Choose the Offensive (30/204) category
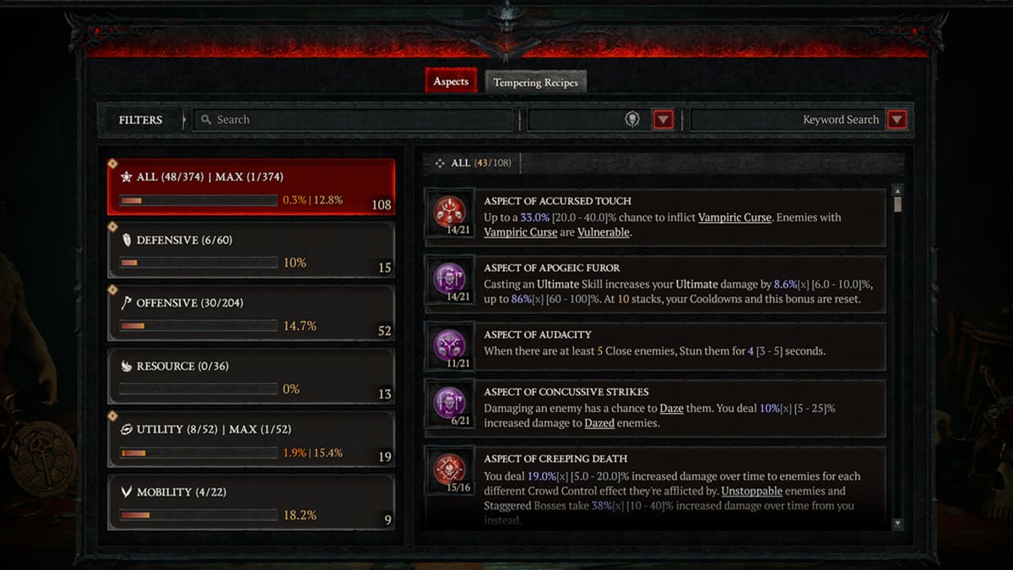 (x=251, y=313)
